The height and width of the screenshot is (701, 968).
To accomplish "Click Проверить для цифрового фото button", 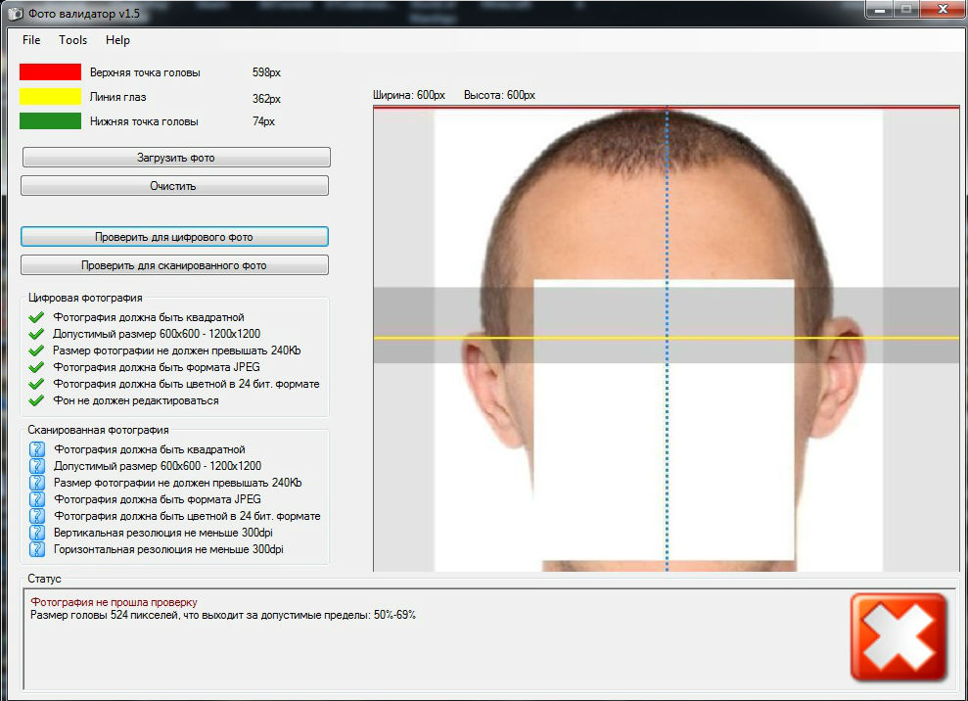I will point(174,237).
